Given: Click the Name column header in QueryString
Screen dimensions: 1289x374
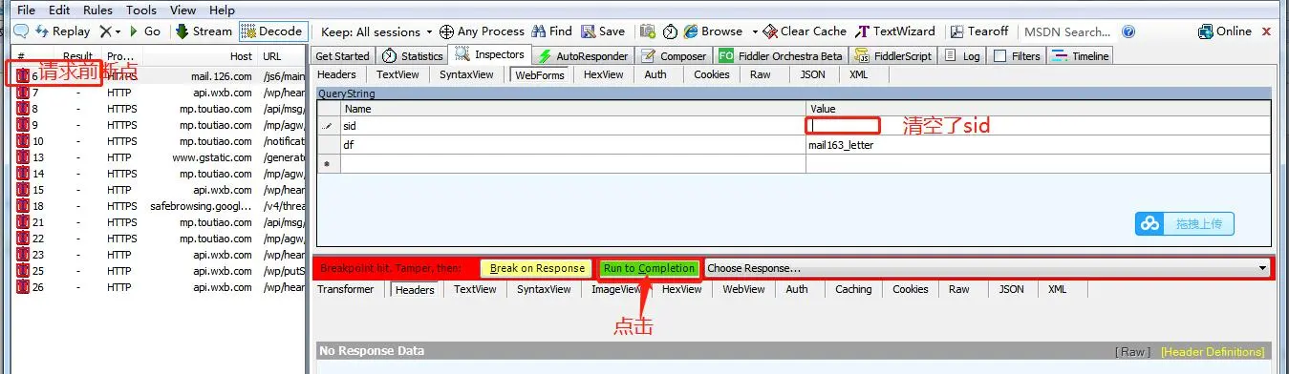Looking at the screenshot, I should coord(573,109).
